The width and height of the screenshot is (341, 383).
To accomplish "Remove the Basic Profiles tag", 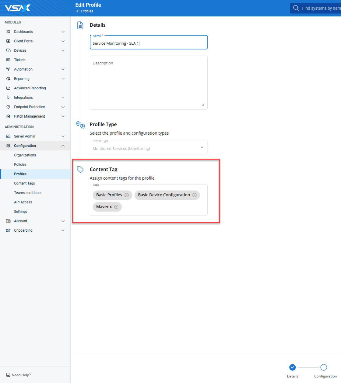I will [127, 195].
